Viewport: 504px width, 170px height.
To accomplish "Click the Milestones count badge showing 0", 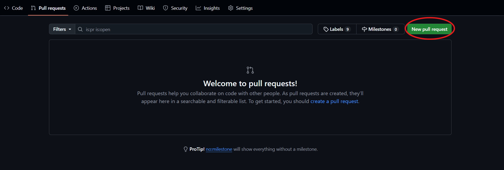I will (396, 29).
